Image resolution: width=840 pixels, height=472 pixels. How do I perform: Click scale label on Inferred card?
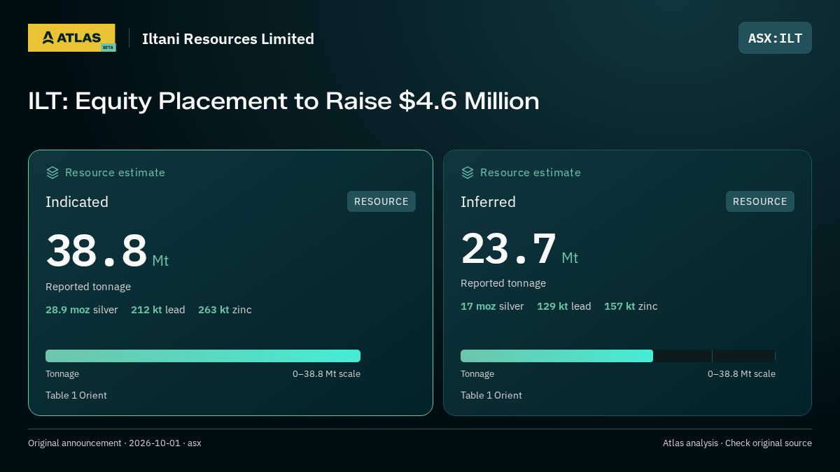[x=741, y=374]
